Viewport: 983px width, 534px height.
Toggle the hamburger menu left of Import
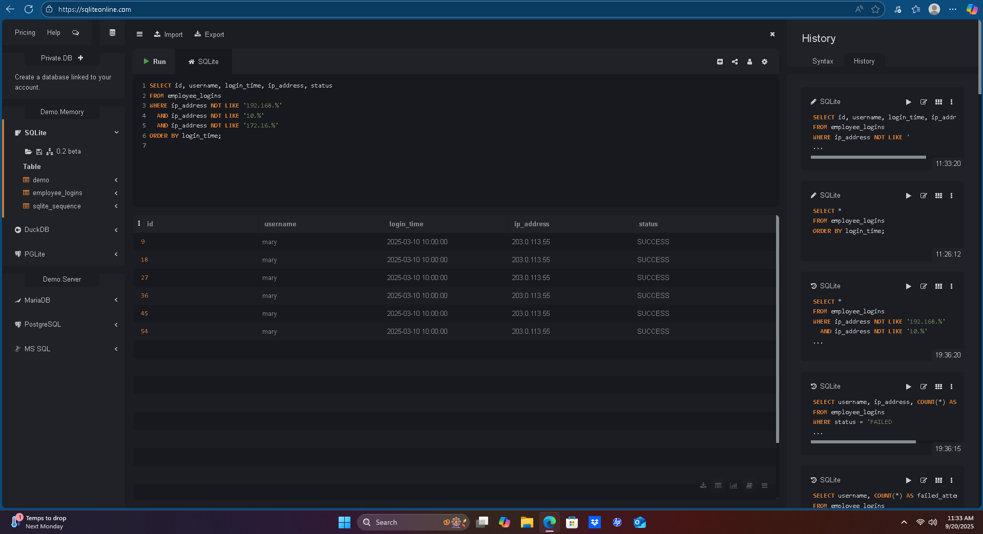pyautogui.click(x=139, y=34)
